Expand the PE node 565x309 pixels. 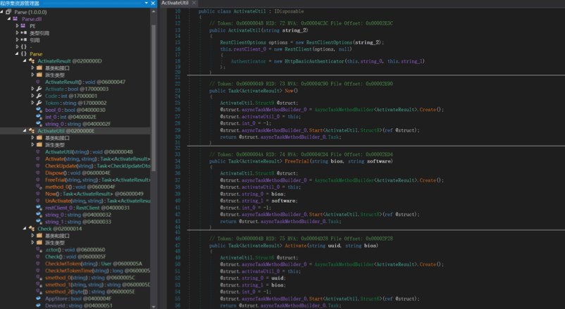(x=17, y=26)
